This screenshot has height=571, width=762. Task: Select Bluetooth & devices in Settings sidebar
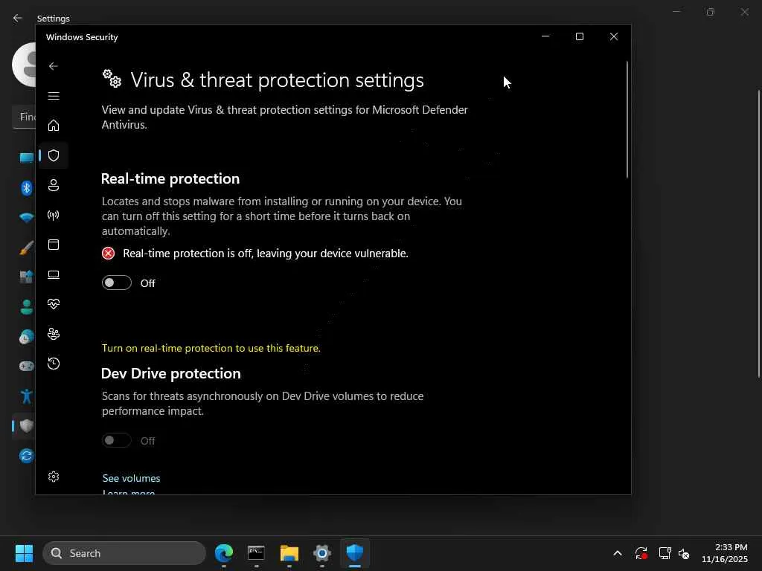coord(26,187)
